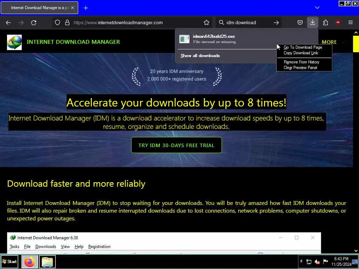Click INTERNET DOWNLOAD MANAGER site title
The height and width of the screenshot is (269, 359).
tap(73, 42)
